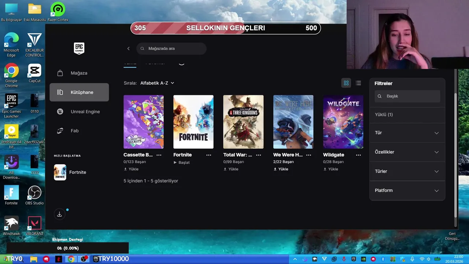Focus the Mağazada ara search field

click(x=171, y=48)
